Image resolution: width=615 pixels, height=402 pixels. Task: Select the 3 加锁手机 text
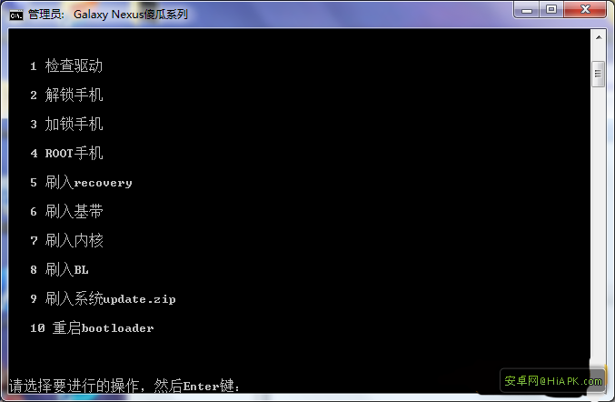pos(66,124)
